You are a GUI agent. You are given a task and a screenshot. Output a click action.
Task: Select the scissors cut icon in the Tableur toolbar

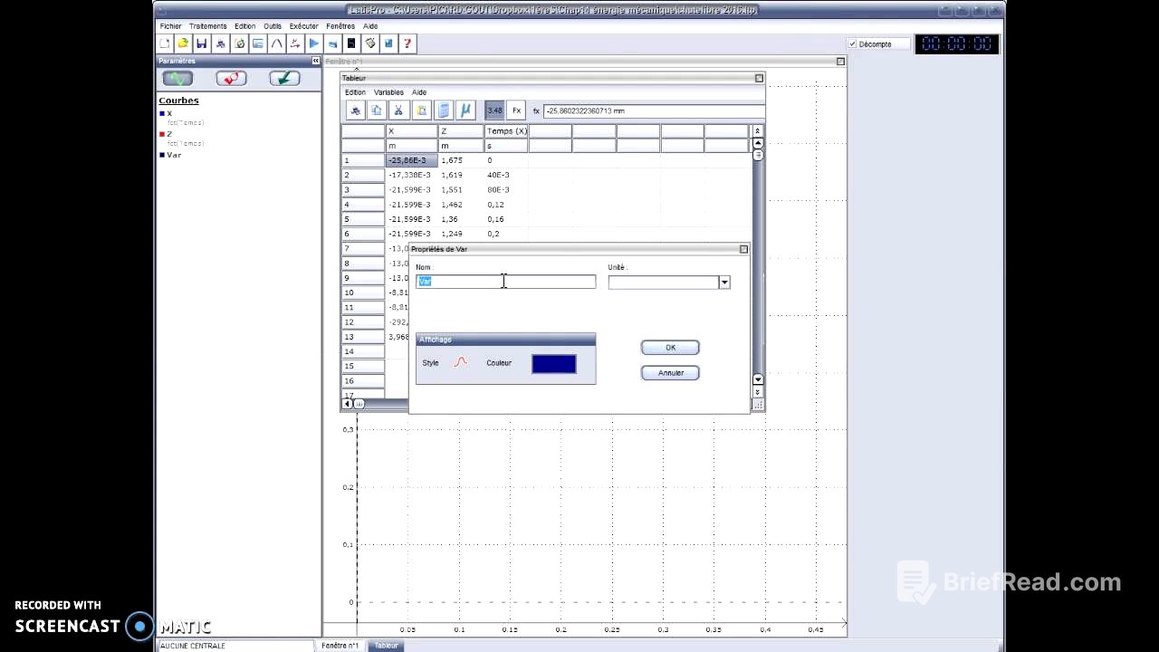(x=398, y=110)
